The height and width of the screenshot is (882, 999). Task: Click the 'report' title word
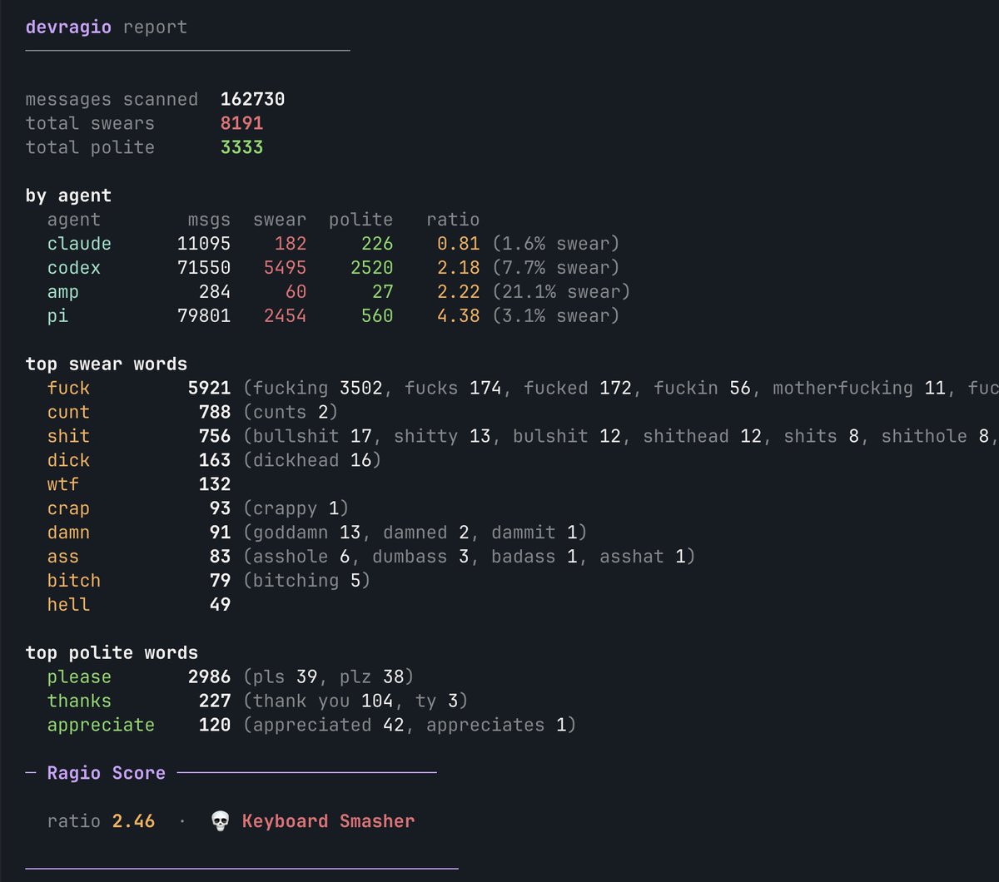click(155, 27)
